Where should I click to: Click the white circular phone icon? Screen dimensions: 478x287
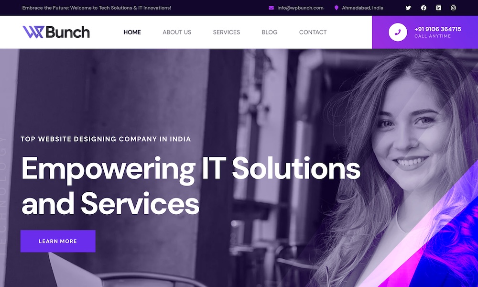(398, 32)
